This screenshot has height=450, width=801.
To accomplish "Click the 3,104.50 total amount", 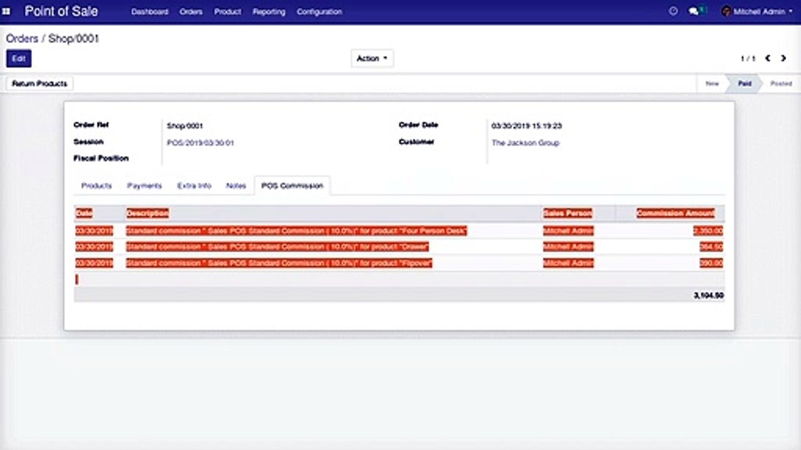I will point(708,295).
